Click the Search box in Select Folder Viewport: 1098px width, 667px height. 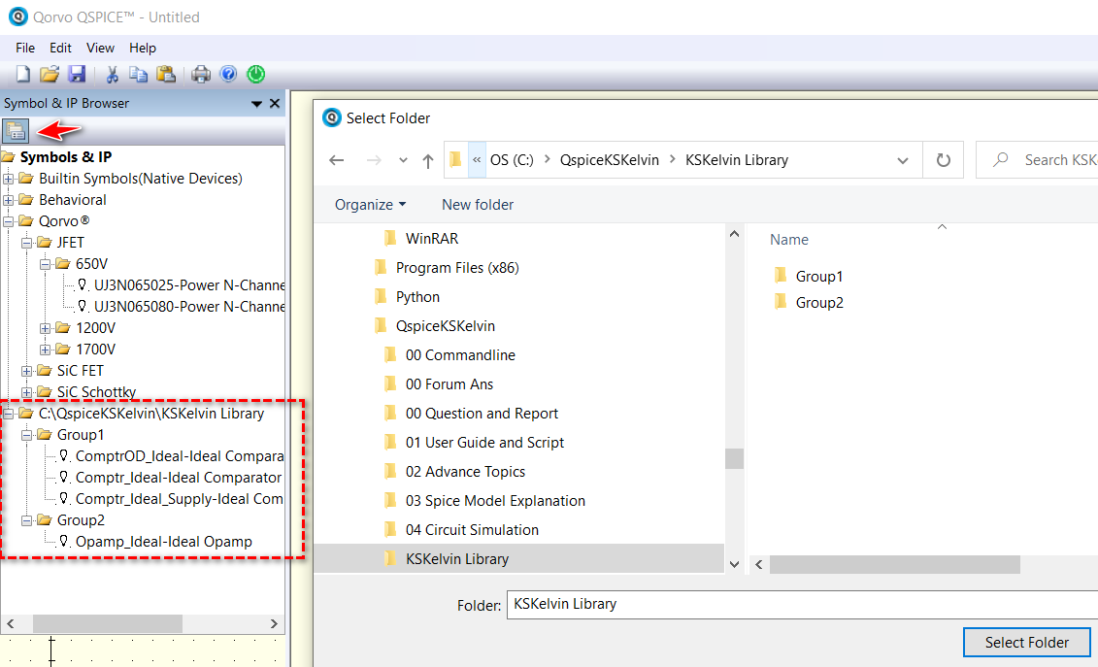(x=1037, y=160)
